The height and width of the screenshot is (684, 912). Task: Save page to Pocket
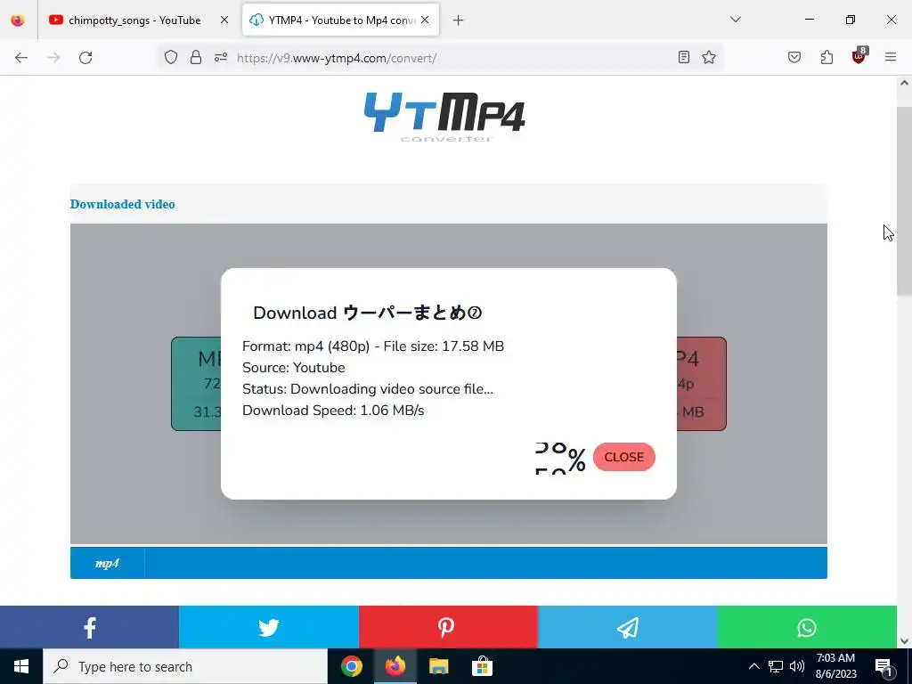pyautogui.click(x=794, y=57)
